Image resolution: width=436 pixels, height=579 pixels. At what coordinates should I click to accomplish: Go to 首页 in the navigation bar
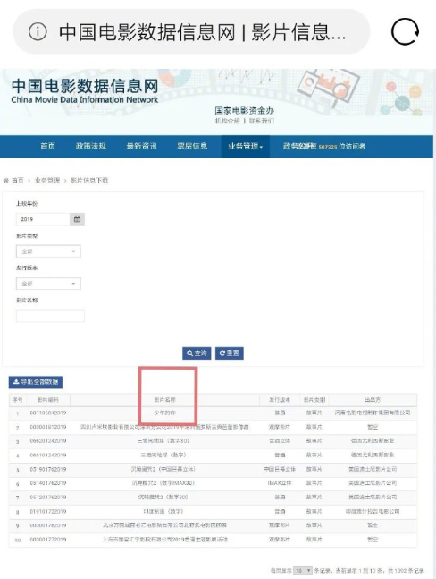pyautogui.click(x=48, y=146)
